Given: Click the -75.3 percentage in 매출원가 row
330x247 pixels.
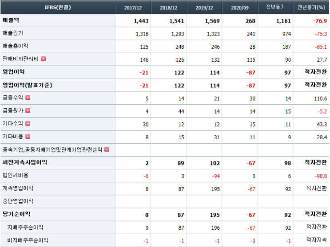Looking at the screenshot, I should [x=321, y=34].
